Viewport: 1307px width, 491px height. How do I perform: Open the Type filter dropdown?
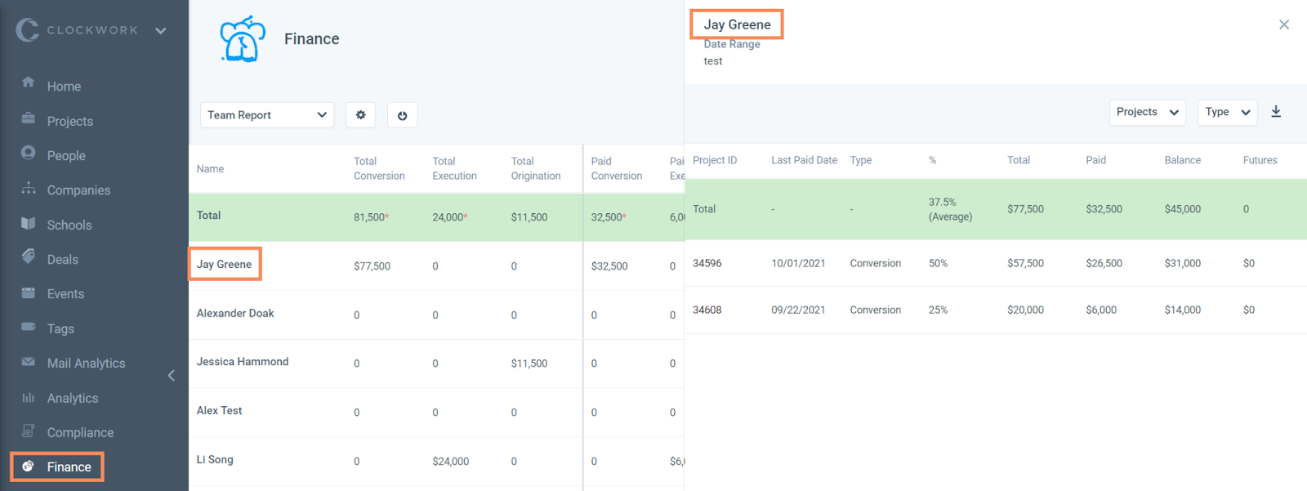[1227, 112]
